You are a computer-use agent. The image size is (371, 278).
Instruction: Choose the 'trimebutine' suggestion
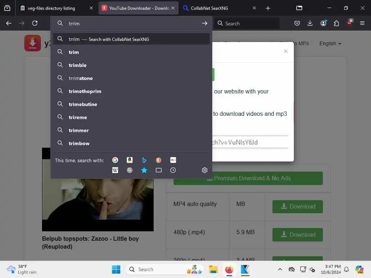click(x=131, y=104)
